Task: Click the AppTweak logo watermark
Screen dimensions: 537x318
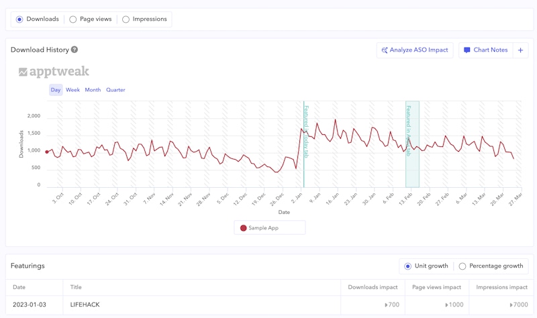Action: pyautogui.click(x=54, y=72)
